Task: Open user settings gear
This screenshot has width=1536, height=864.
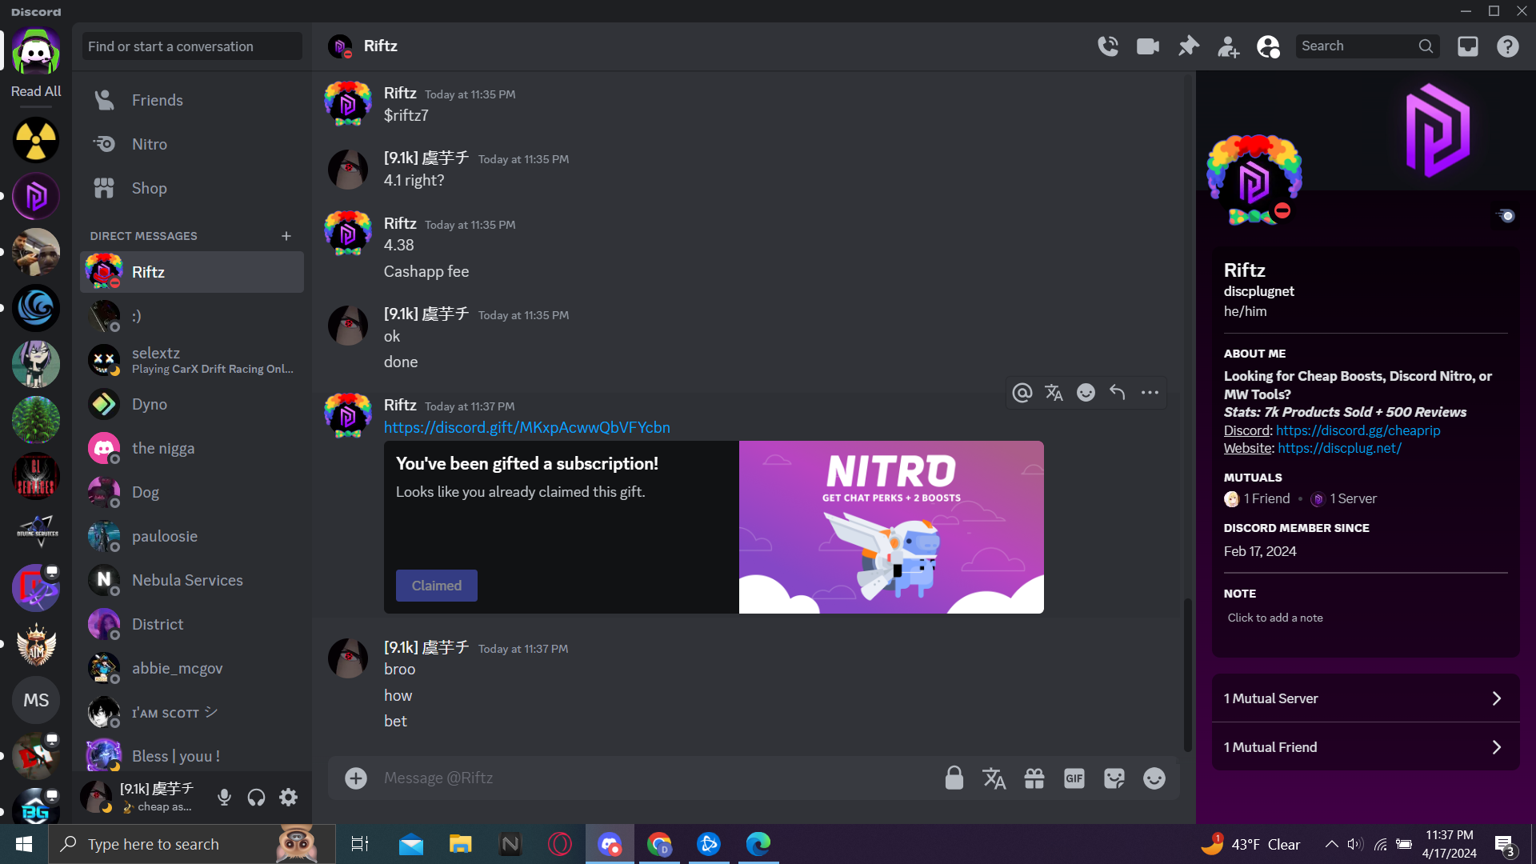Action: click(x=289, y=797)
